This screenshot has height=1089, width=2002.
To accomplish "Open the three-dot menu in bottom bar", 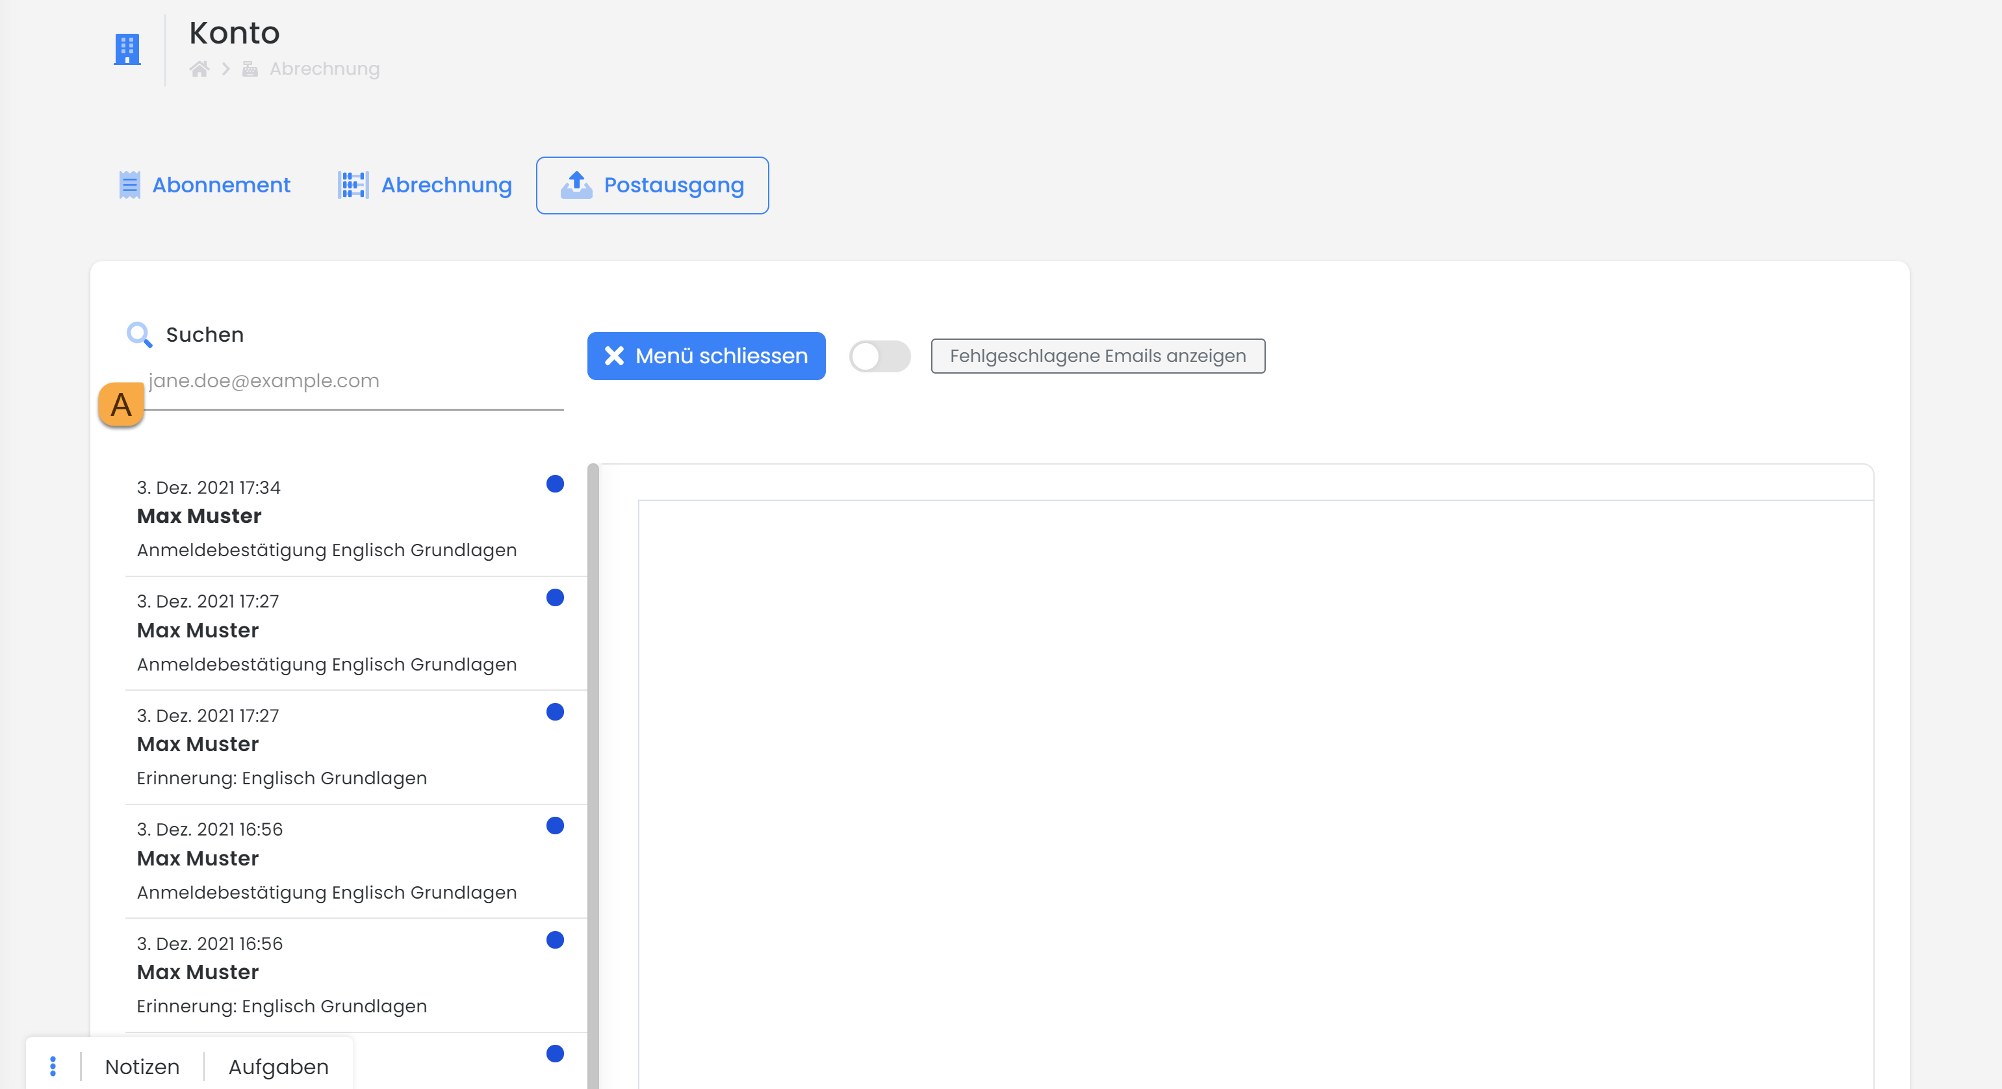I will 53,1066.
